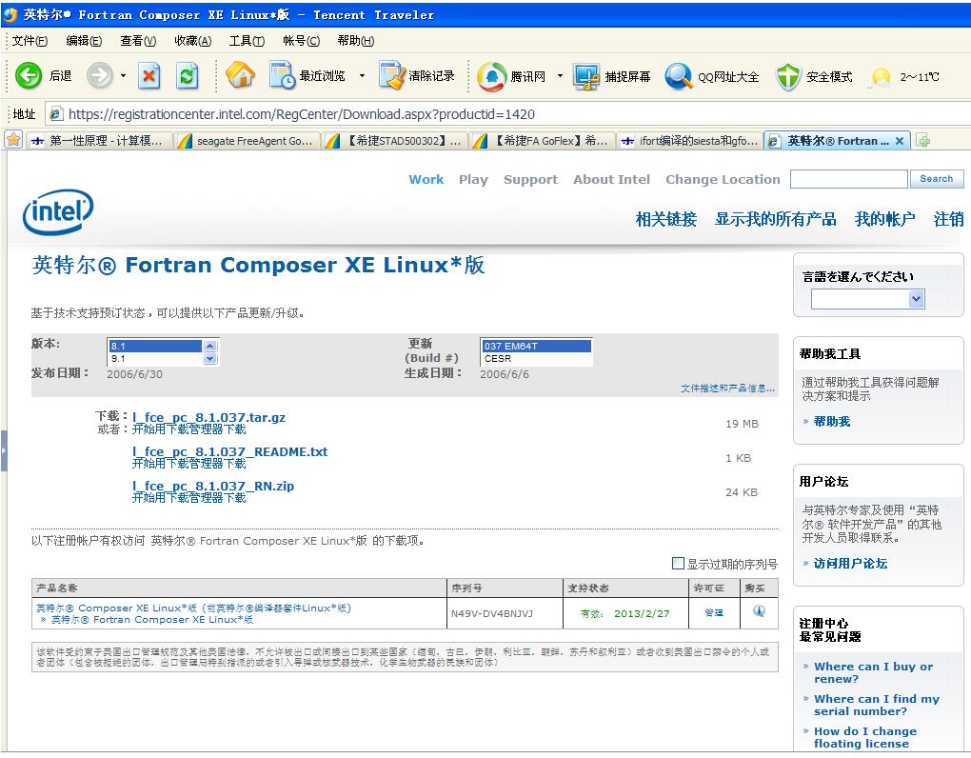
Task: Select CESR in the update list
Action: [536, 359]
